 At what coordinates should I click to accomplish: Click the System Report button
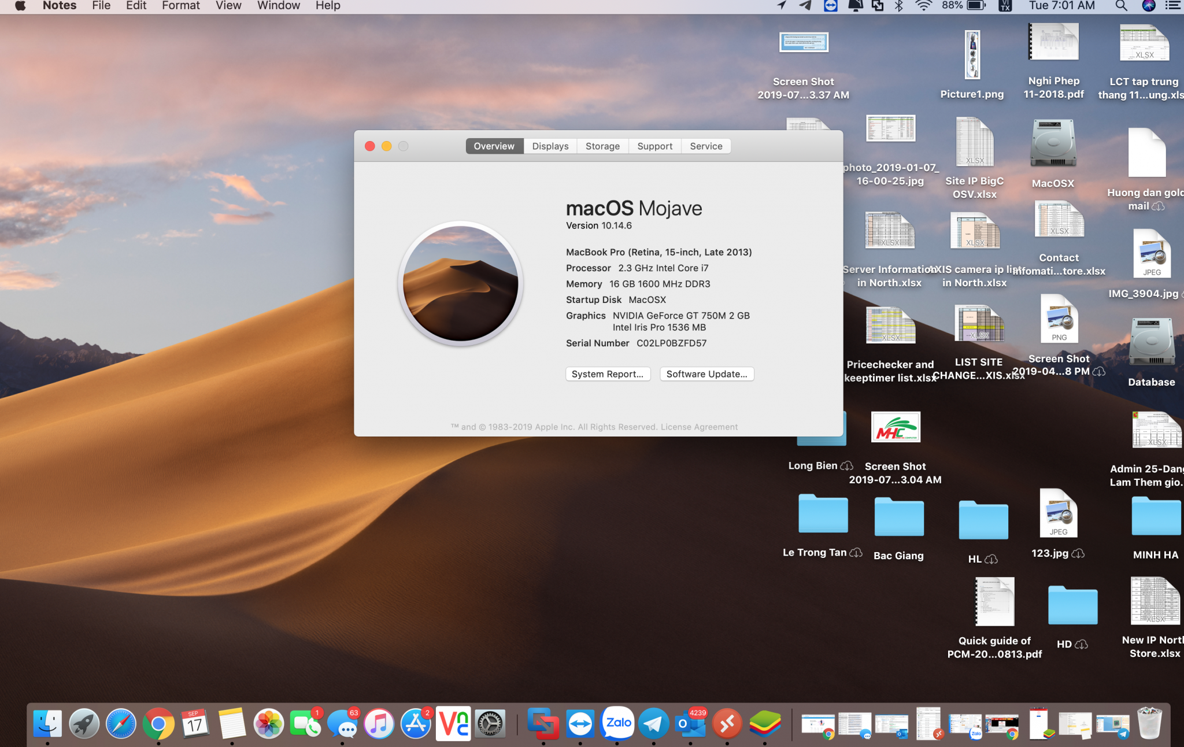pos(608,374)
